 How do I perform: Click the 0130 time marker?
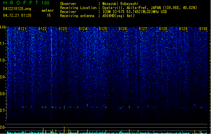(x=203, y=29)
